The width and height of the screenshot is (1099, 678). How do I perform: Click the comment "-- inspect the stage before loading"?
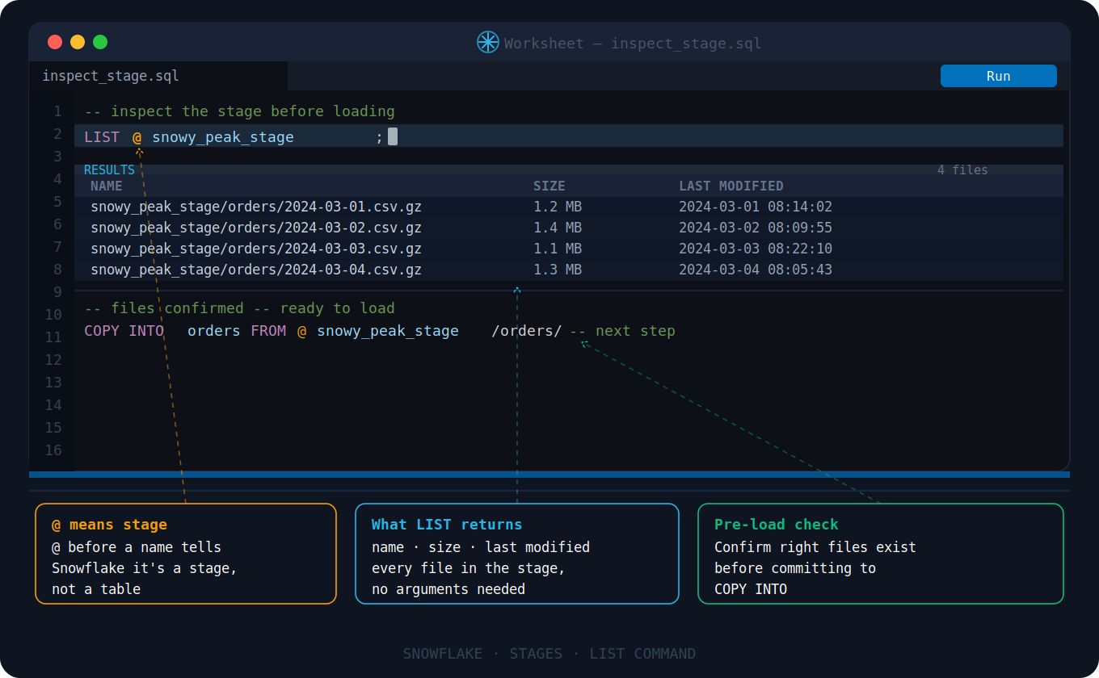239,111
